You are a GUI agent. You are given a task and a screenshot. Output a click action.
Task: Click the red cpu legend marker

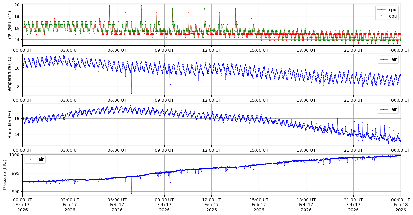381,10
